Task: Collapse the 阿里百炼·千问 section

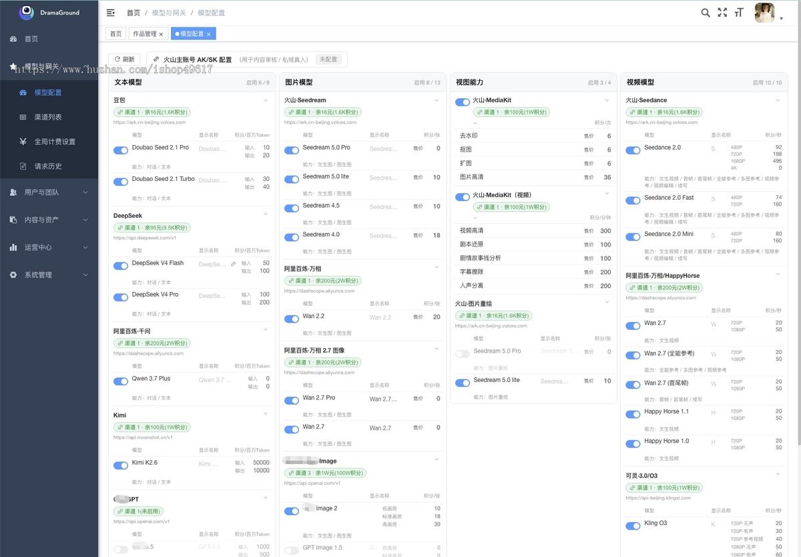Action: (266, 330)
